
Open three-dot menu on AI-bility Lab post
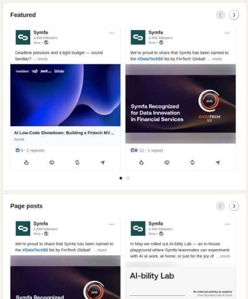tap(227, 224)
